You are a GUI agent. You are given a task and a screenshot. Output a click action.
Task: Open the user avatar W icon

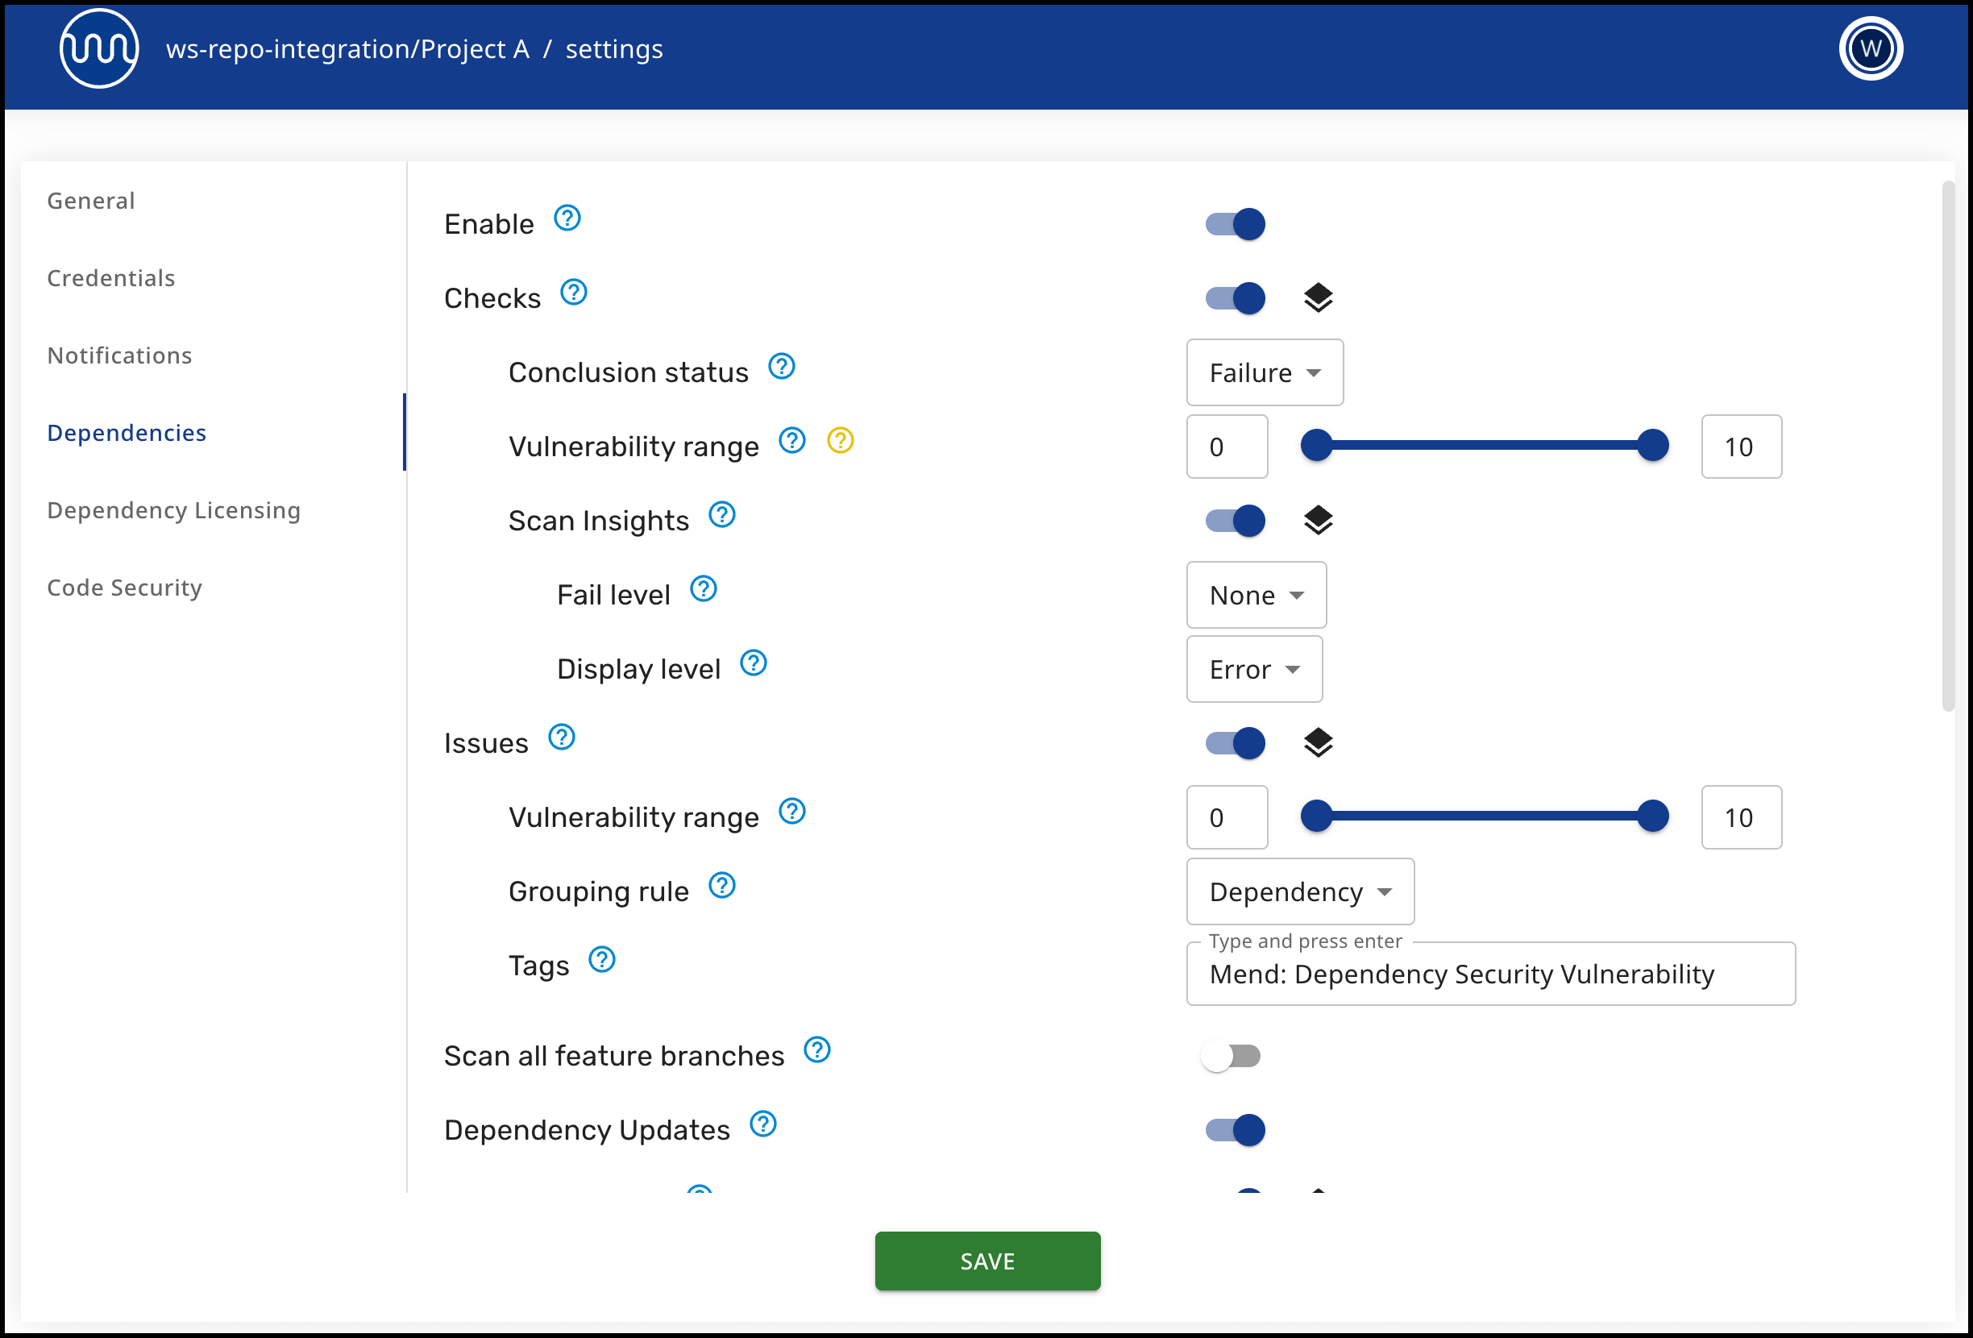1871,48
